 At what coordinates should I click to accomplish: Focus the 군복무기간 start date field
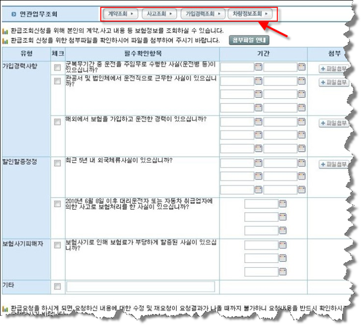[x=237, y=67]
